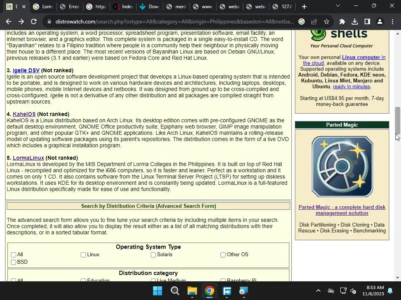Follow the ready in minutes link
The width and height of the screenshot is (401, 300).
click(351, 87)
